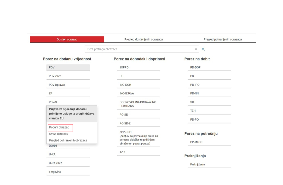Screen dimensions: 283x185
Task: Expand the PDV 2022 form entry
Action: pyautogui.click(x=68, y=76)
